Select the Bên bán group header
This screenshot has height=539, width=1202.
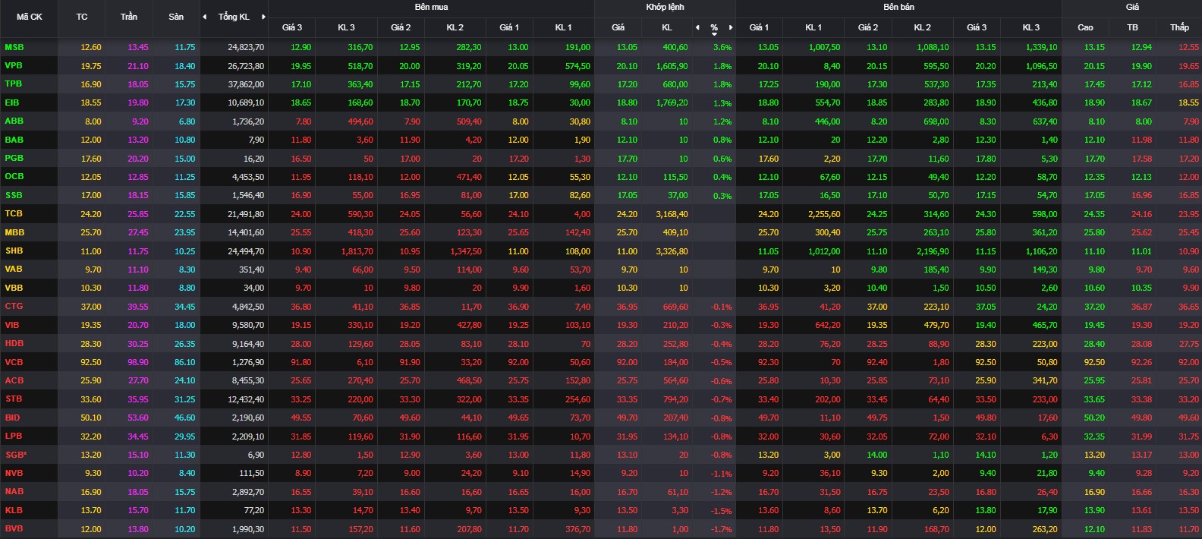point(898,7)
